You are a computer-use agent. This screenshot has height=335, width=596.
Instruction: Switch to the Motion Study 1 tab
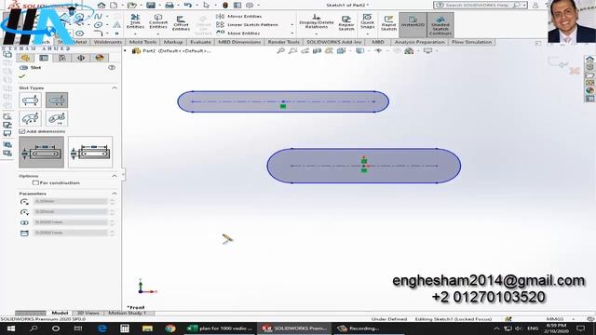128,313
